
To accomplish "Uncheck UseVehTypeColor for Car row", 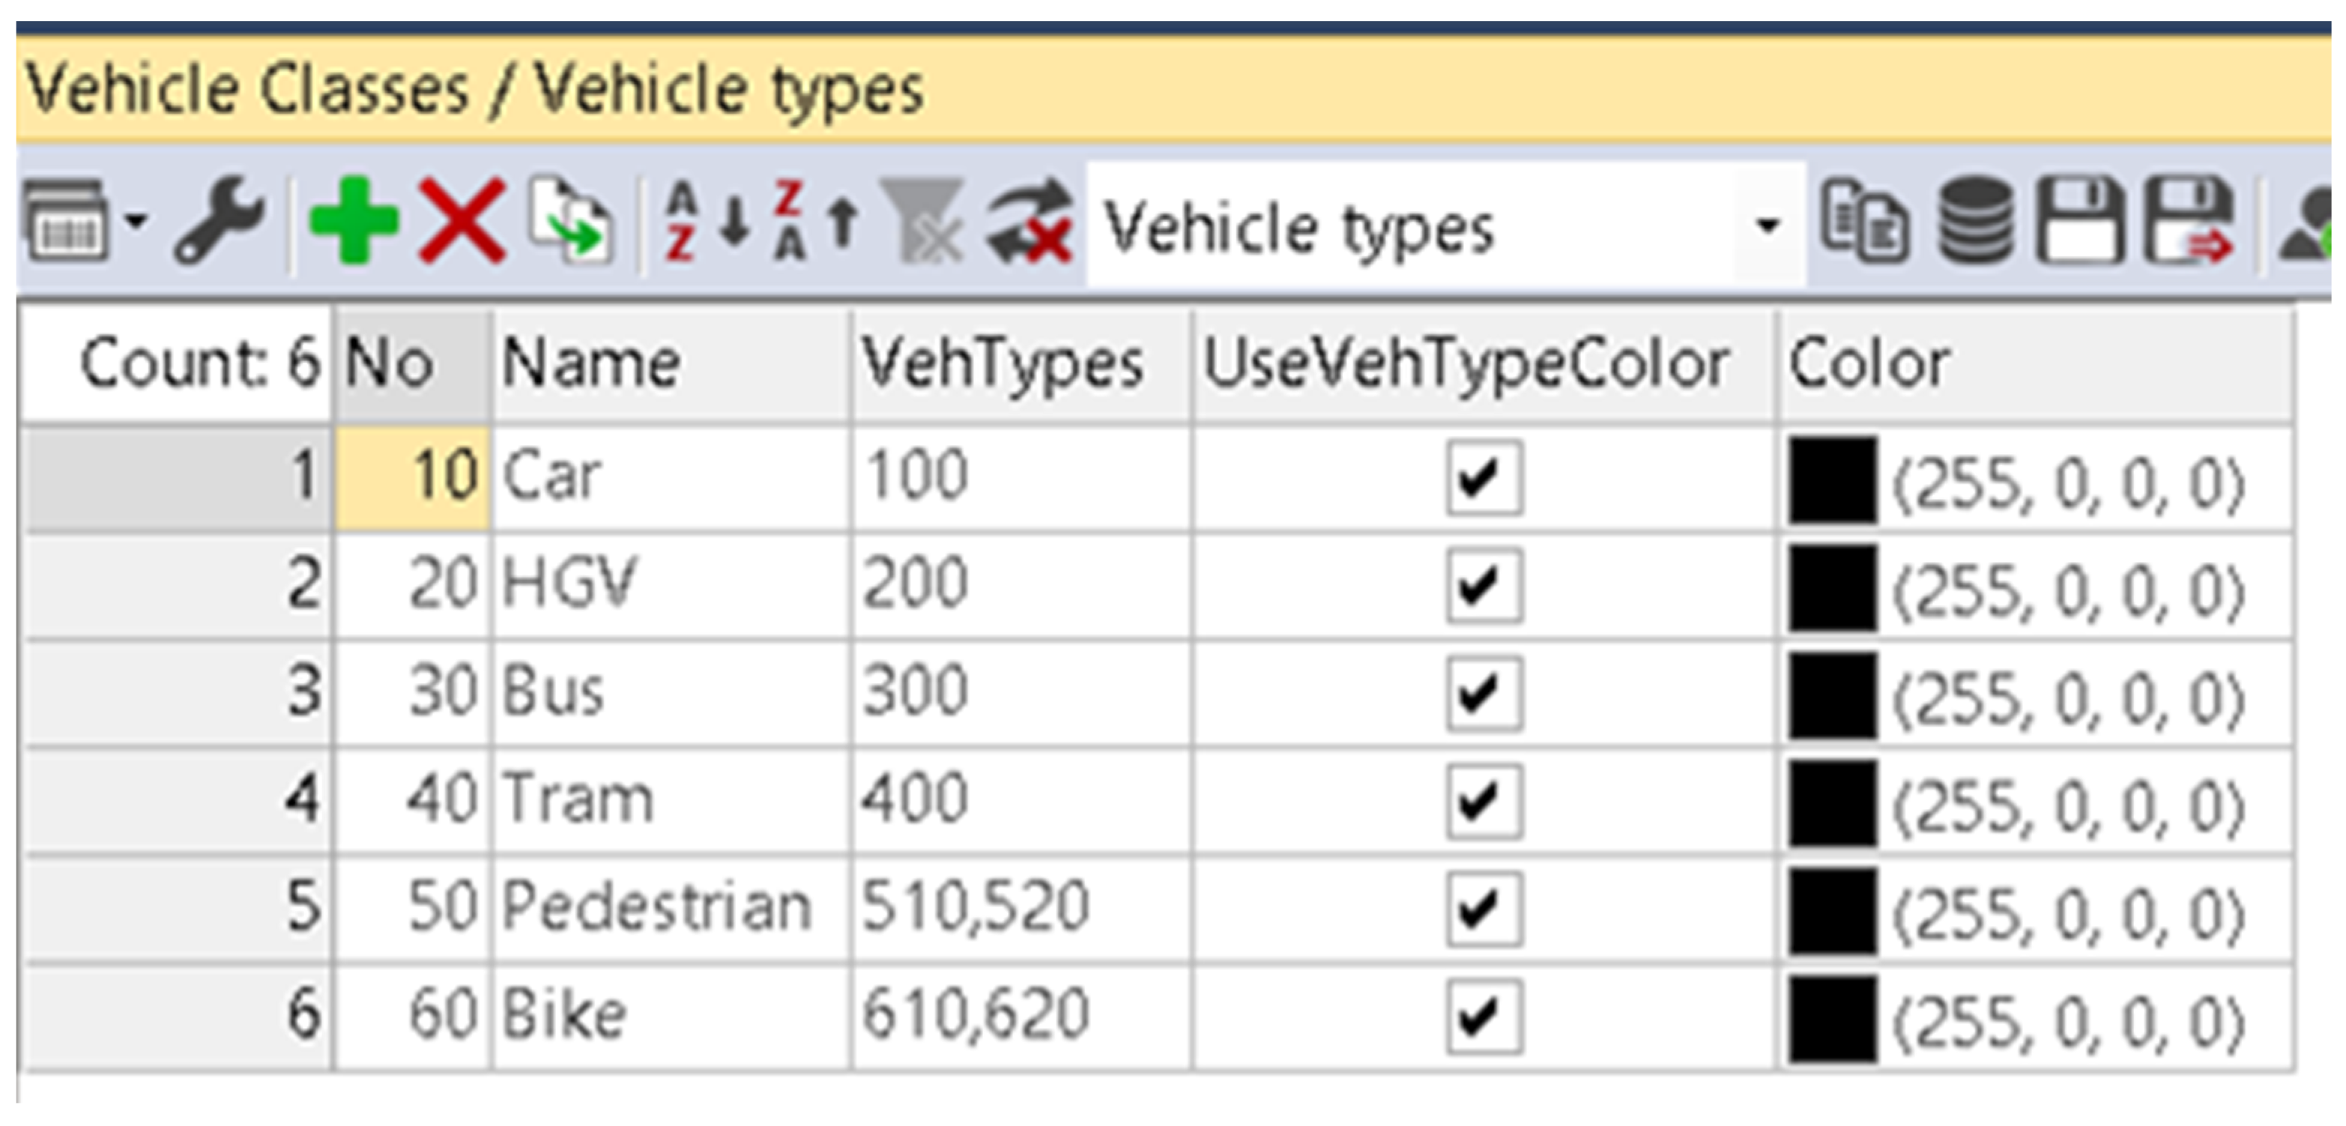I will coord(1484,478).
